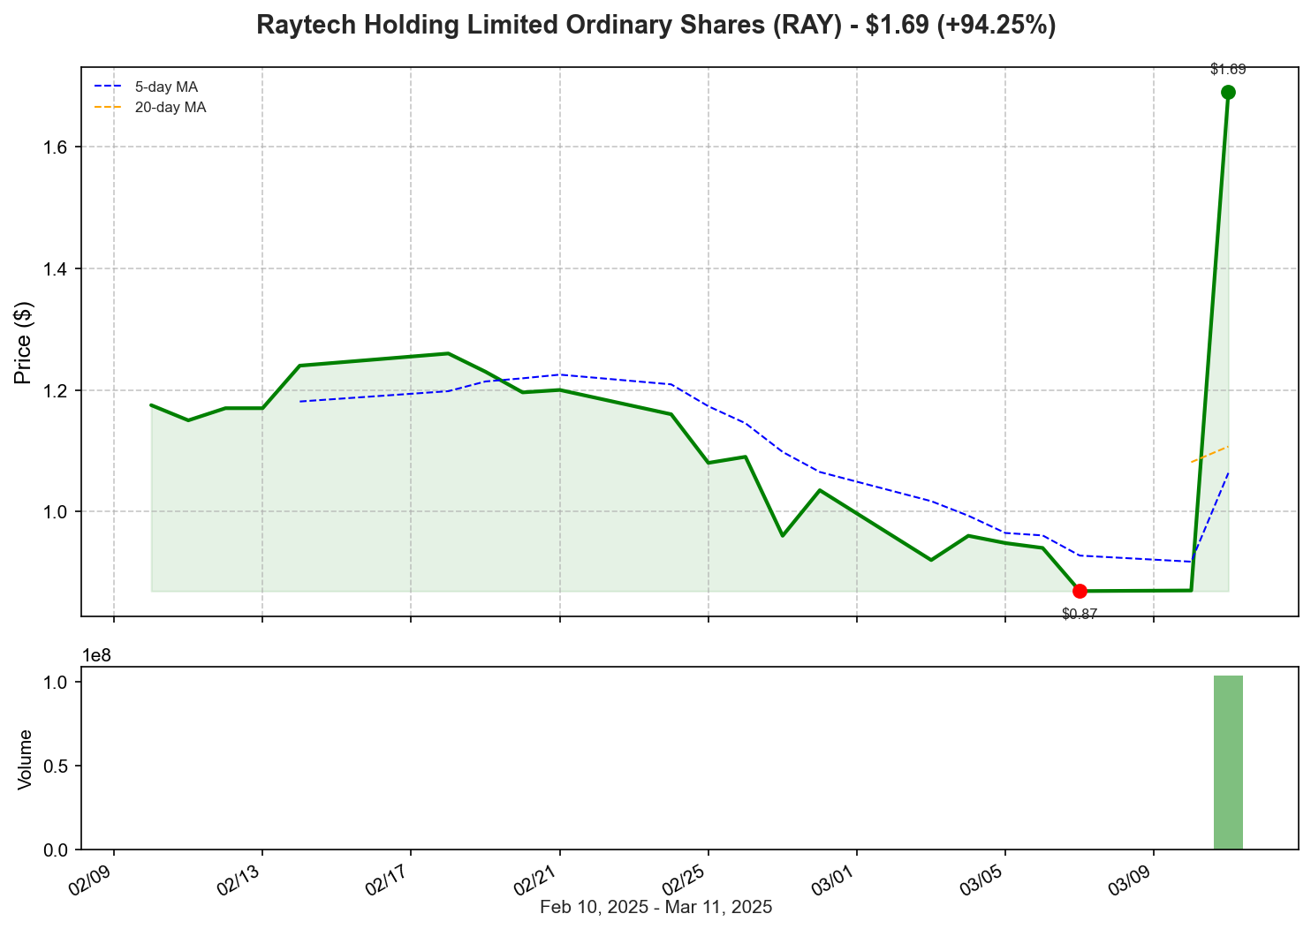This screenshot has height=929, width=1311.
Task: Click the '$1.69' price annotation
Action: coord(1228,69)
